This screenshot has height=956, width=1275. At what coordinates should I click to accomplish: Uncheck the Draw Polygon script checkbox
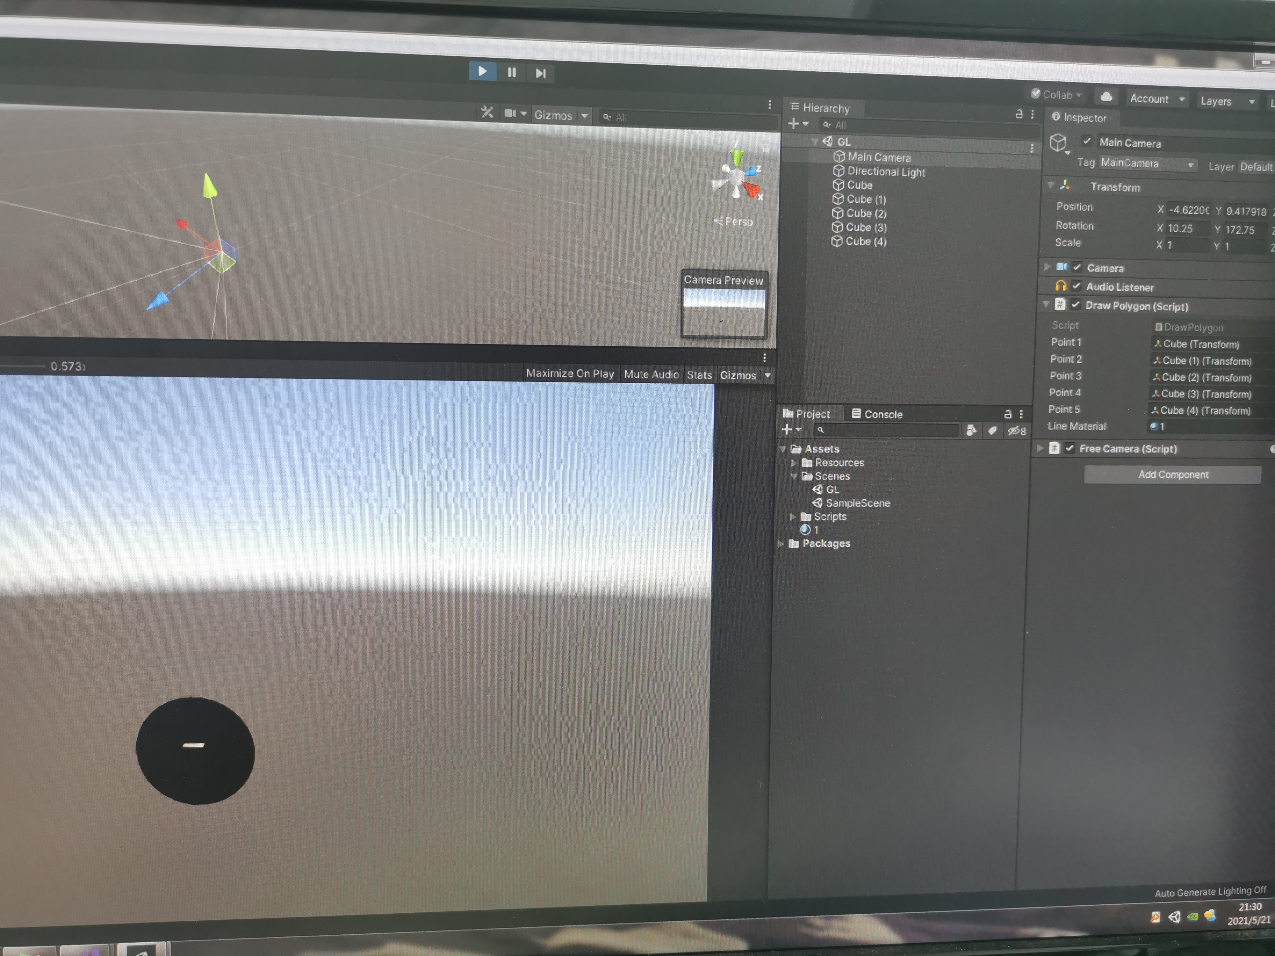coord(1075,305)
